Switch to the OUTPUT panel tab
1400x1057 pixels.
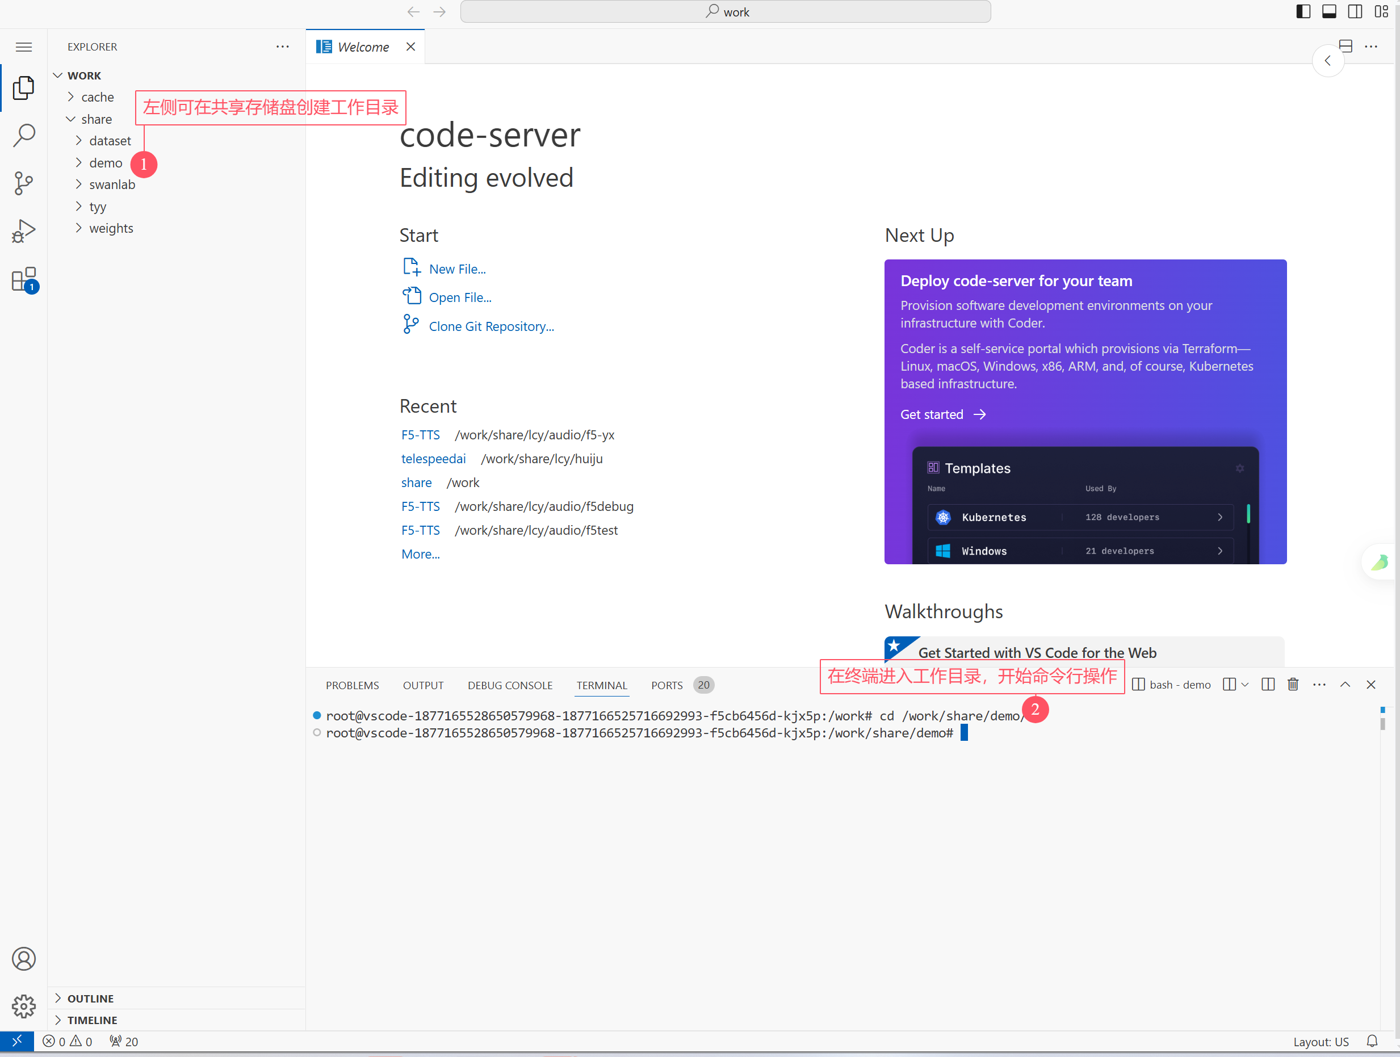[424, 685]
